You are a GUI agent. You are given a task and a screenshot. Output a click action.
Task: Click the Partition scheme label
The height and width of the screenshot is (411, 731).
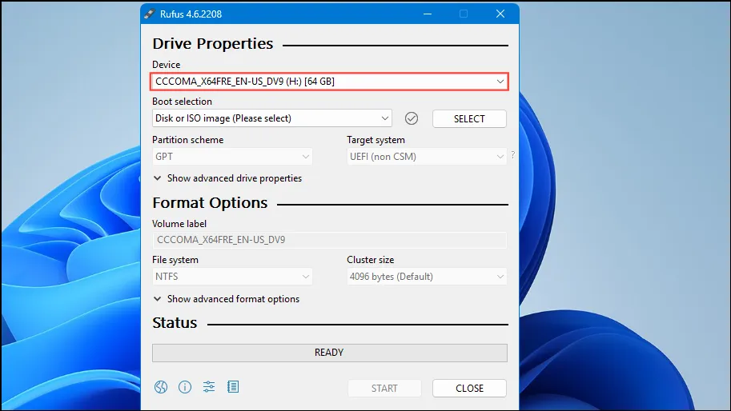tap(188, 140)
